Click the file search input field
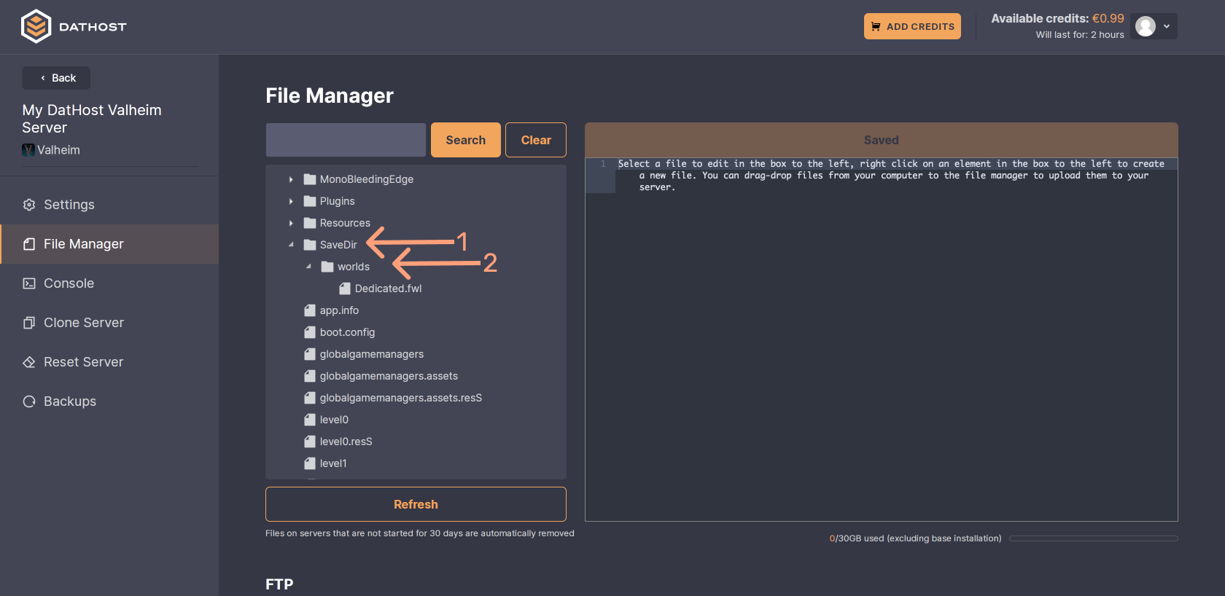This screenshot has height=596, width=1225. tap(346, 140)
